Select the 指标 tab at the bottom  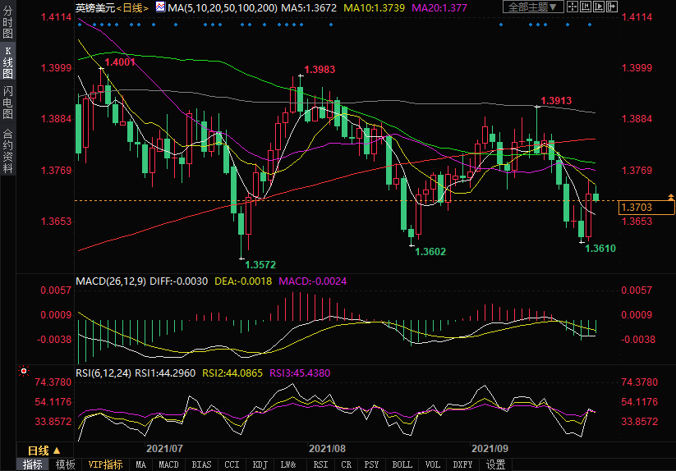[x=32, y=464]
